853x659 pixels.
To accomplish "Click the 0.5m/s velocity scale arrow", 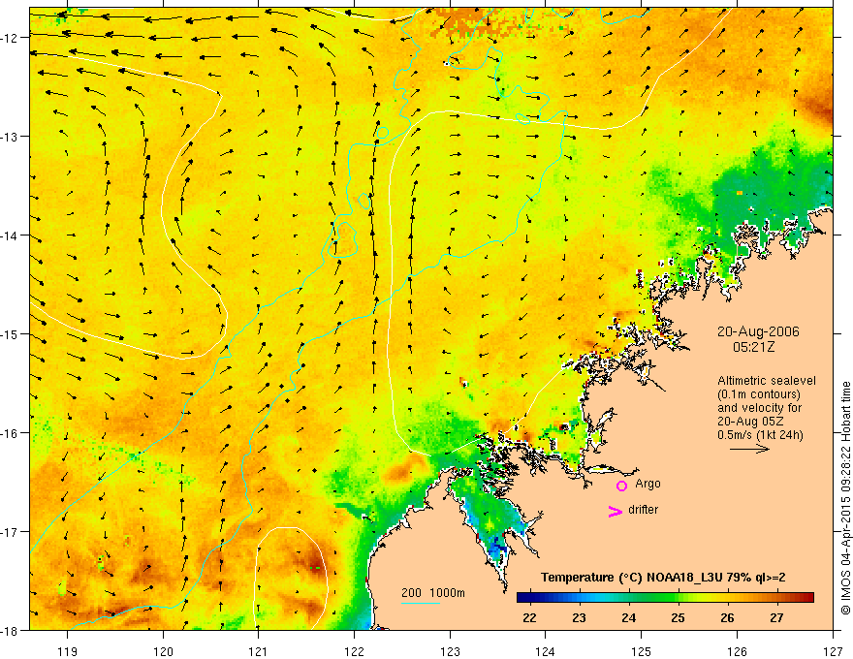I will pyautogui.click(x=749, y=449).
